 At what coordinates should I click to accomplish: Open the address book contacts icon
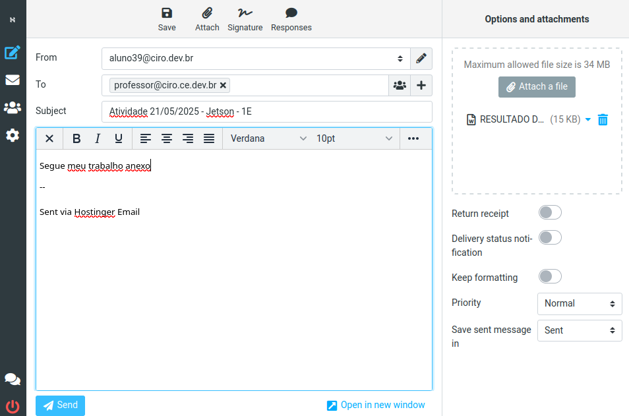[x=400, y=85]
